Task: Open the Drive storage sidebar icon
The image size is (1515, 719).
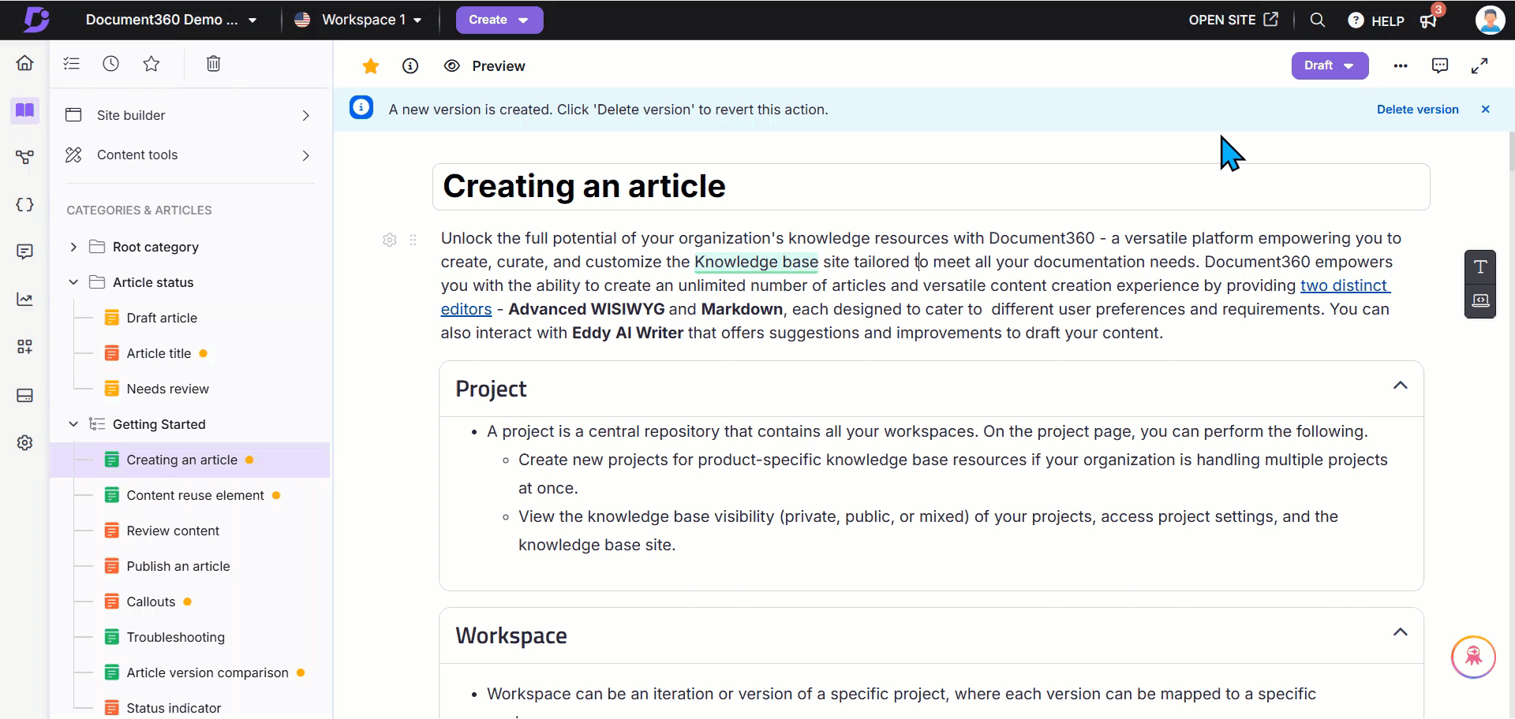Action: point(24,395)
